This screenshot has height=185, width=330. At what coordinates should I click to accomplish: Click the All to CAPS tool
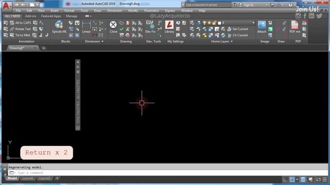(x=21, y=23)
